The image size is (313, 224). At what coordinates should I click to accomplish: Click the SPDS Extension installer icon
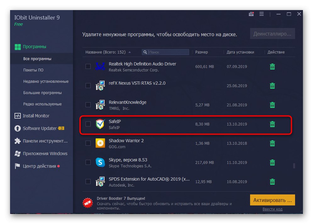[x=100, y=182]
